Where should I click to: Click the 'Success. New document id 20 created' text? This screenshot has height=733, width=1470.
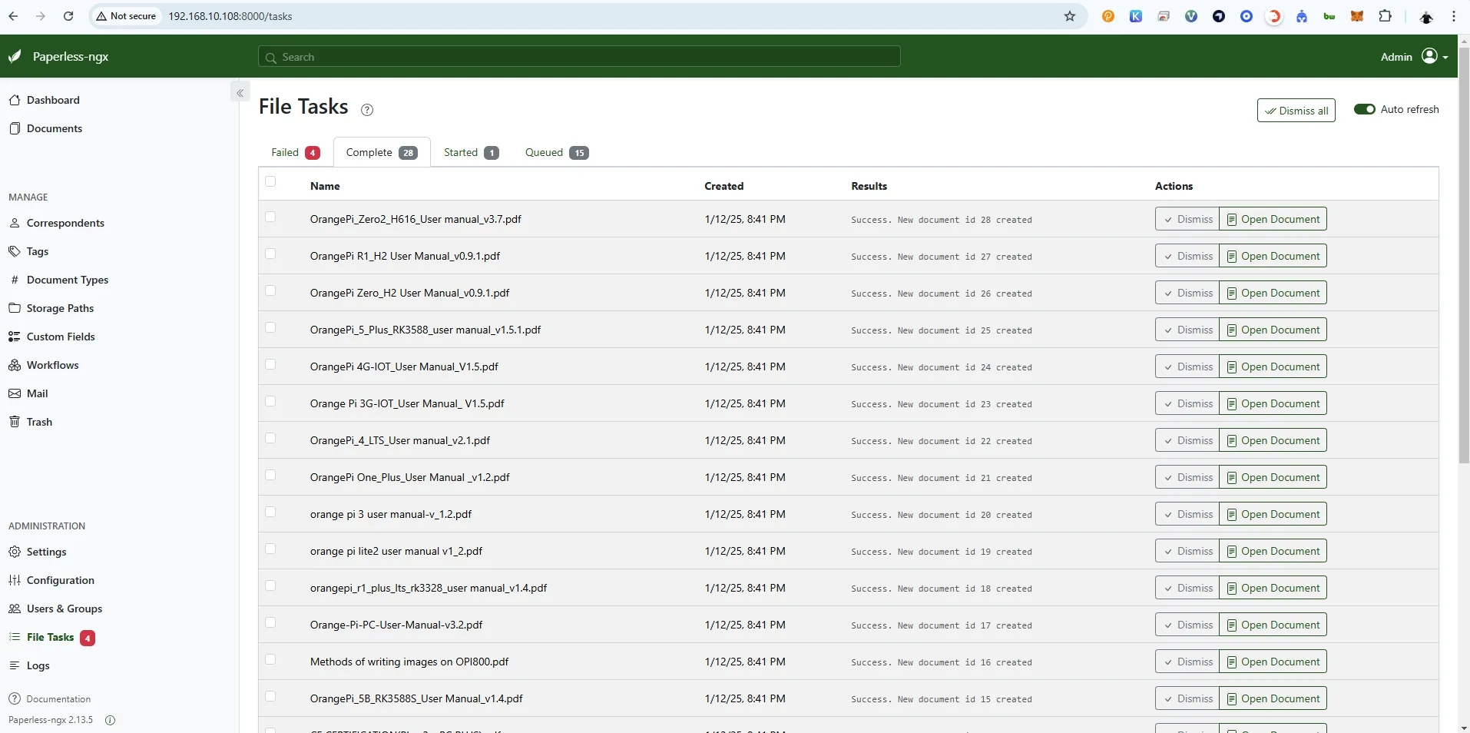coord(942,515)
